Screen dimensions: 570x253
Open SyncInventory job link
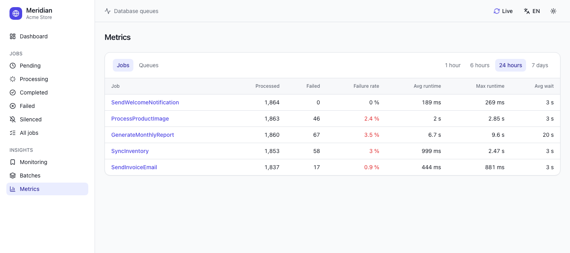coord(130,151)
